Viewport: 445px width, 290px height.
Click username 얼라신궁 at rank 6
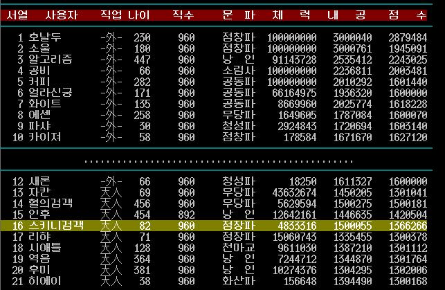51,93
